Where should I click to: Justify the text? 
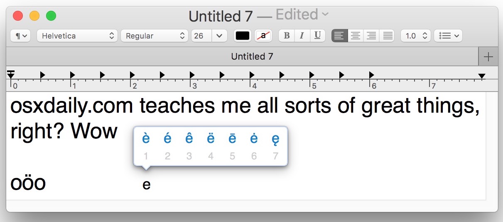[x=387, y=36]
